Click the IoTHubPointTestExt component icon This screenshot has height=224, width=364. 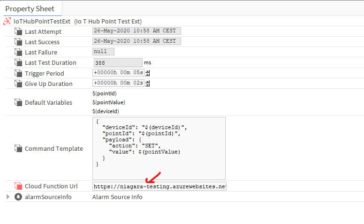pyautogui.click(x=7, y=21)
